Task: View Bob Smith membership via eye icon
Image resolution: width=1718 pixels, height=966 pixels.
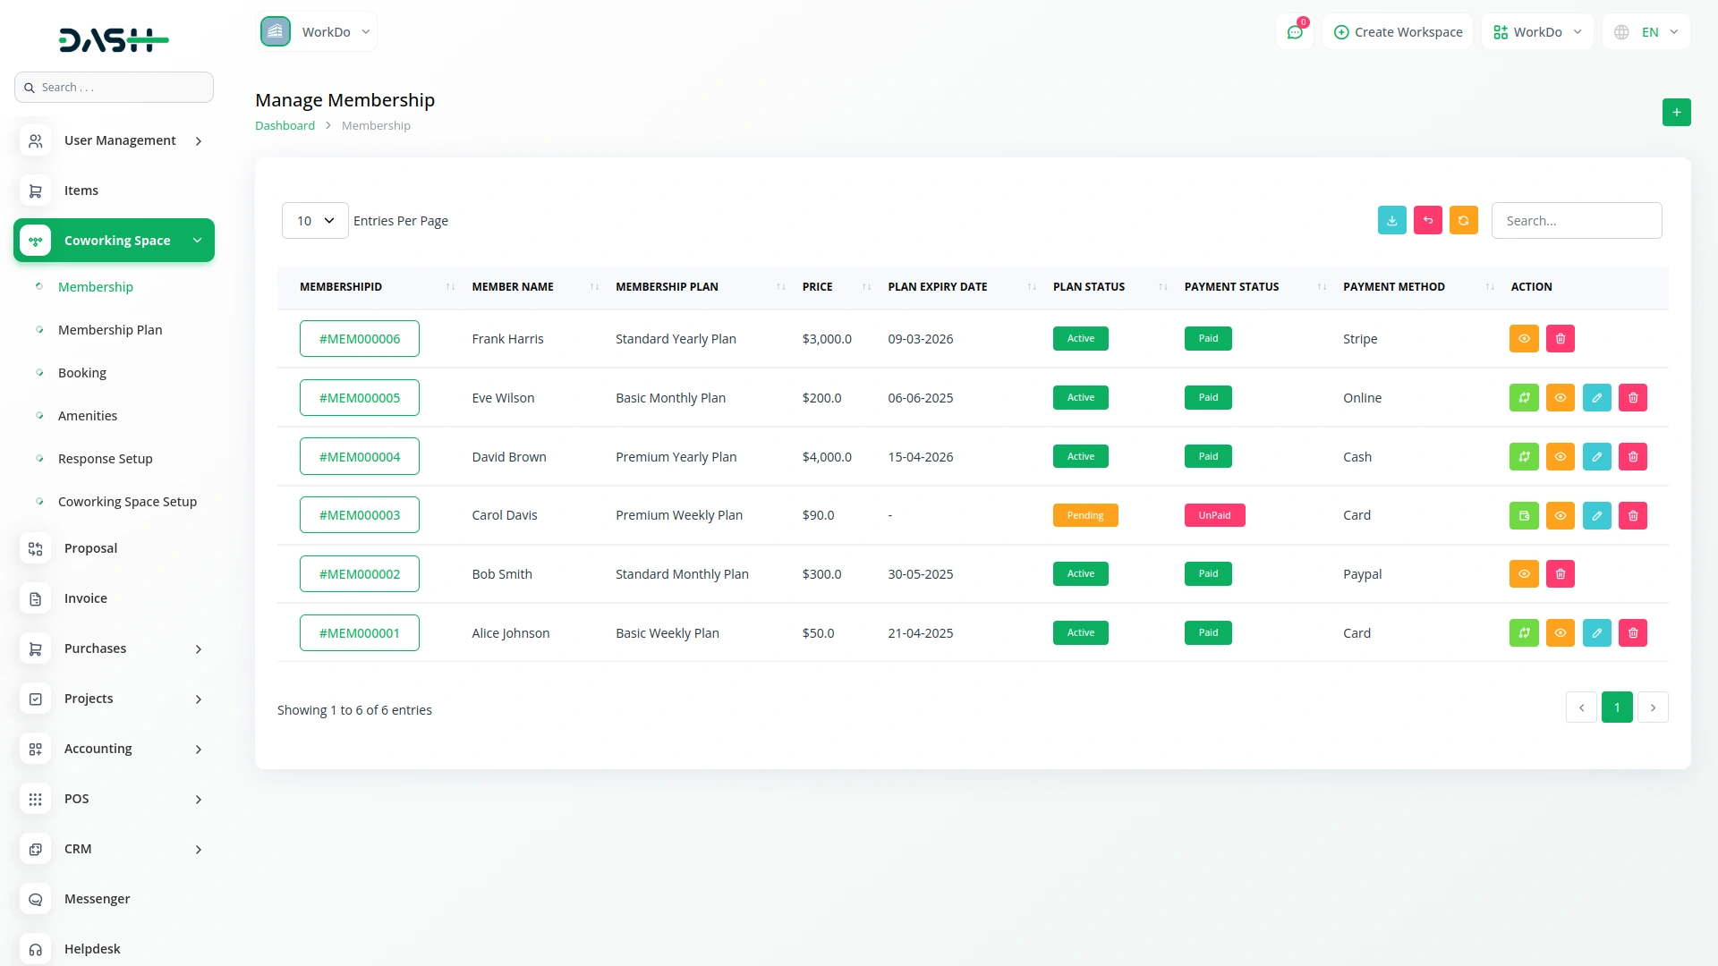Action: [1524, 574]
